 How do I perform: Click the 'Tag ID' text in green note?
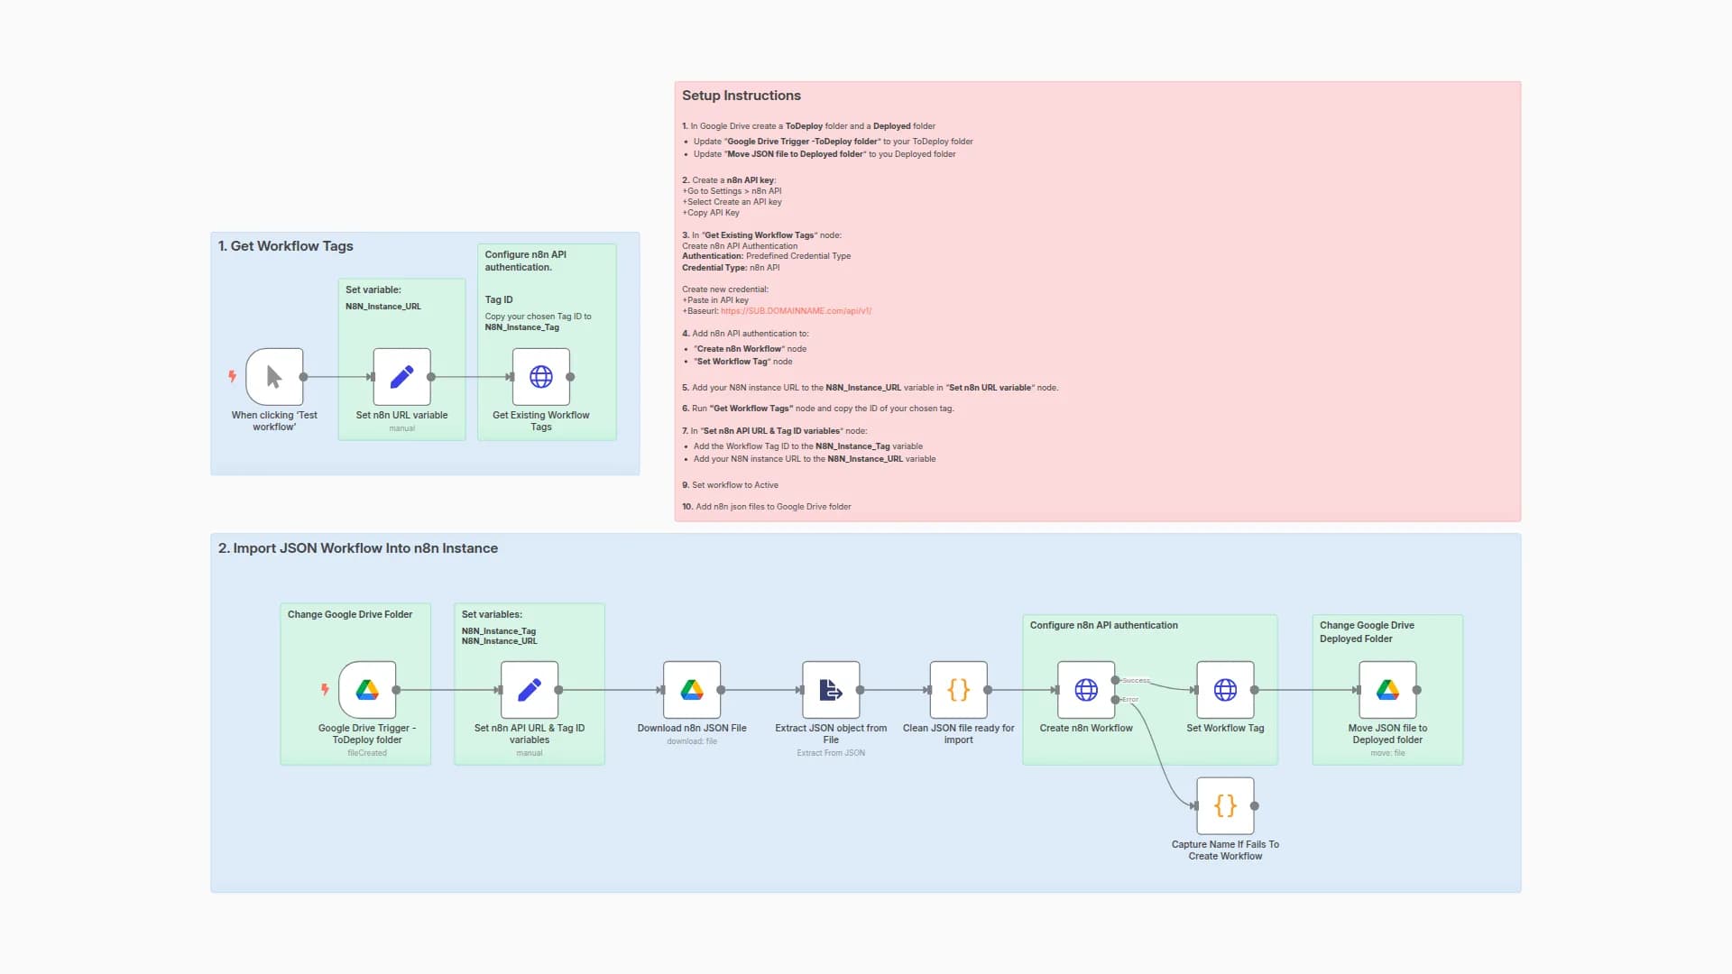tap(499, 299)
